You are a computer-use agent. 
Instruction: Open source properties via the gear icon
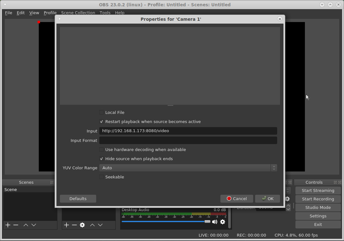pyautogui.click(x=82, y=225)
